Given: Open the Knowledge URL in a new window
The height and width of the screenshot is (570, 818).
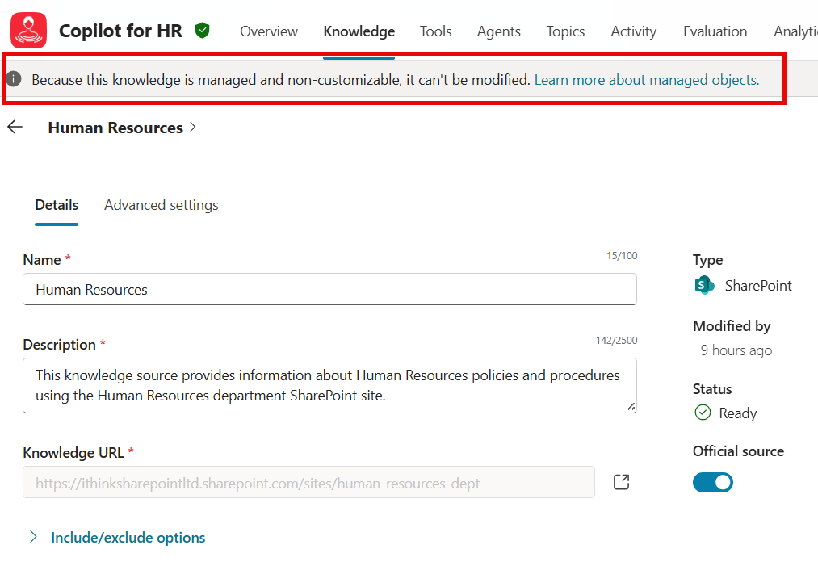Looking at the screenshot, I should pos(621,482).
